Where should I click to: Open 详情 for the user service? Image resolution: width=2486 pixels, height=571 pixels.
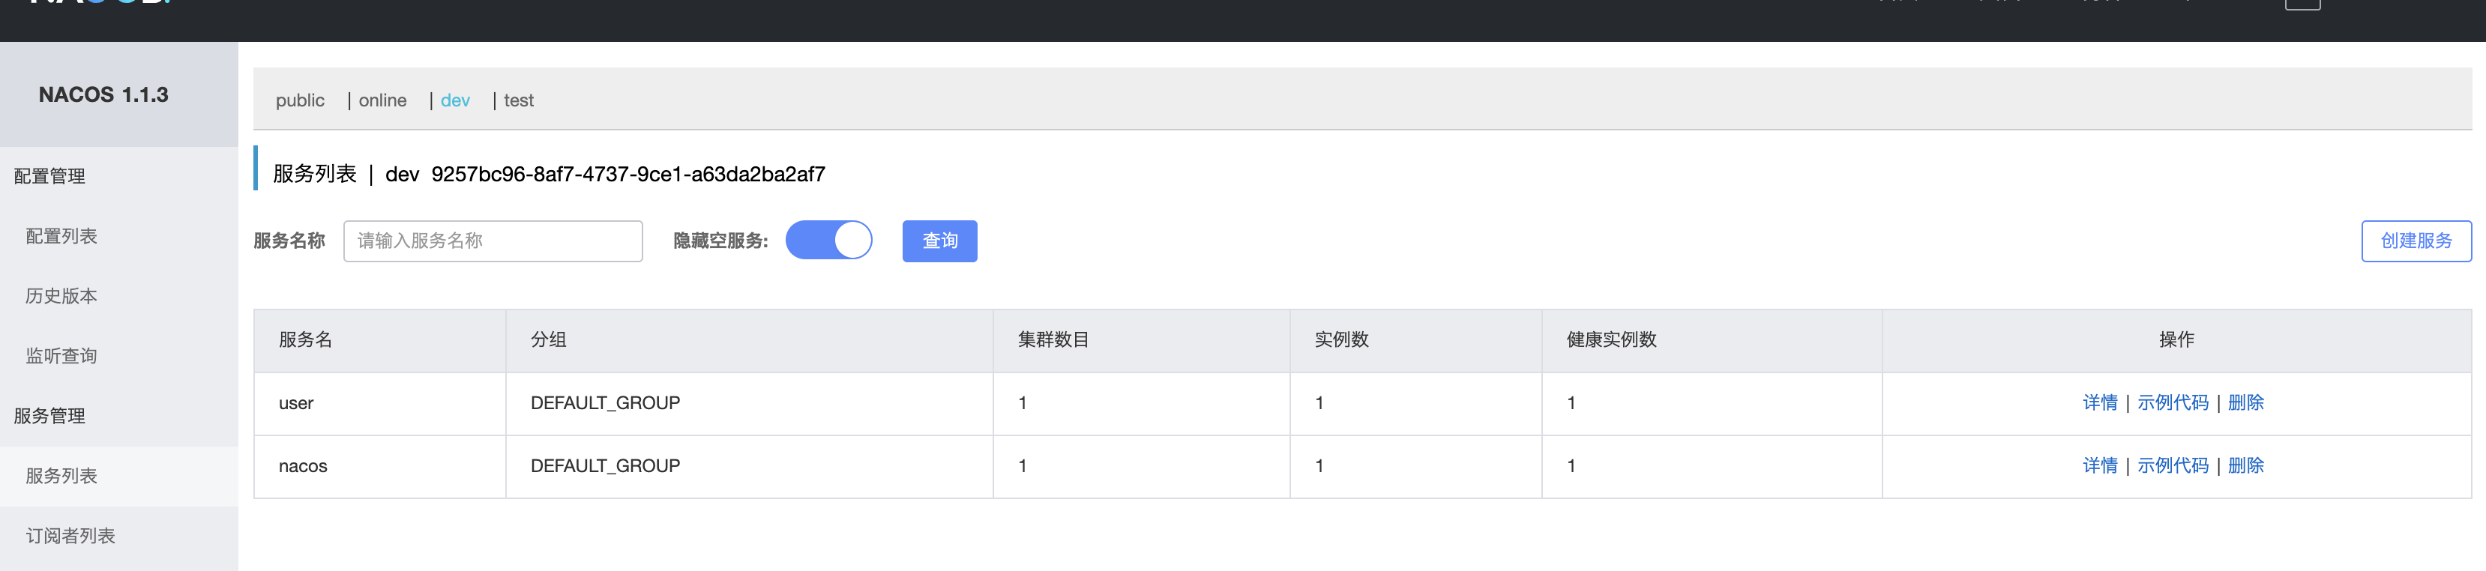point(2099,403)
